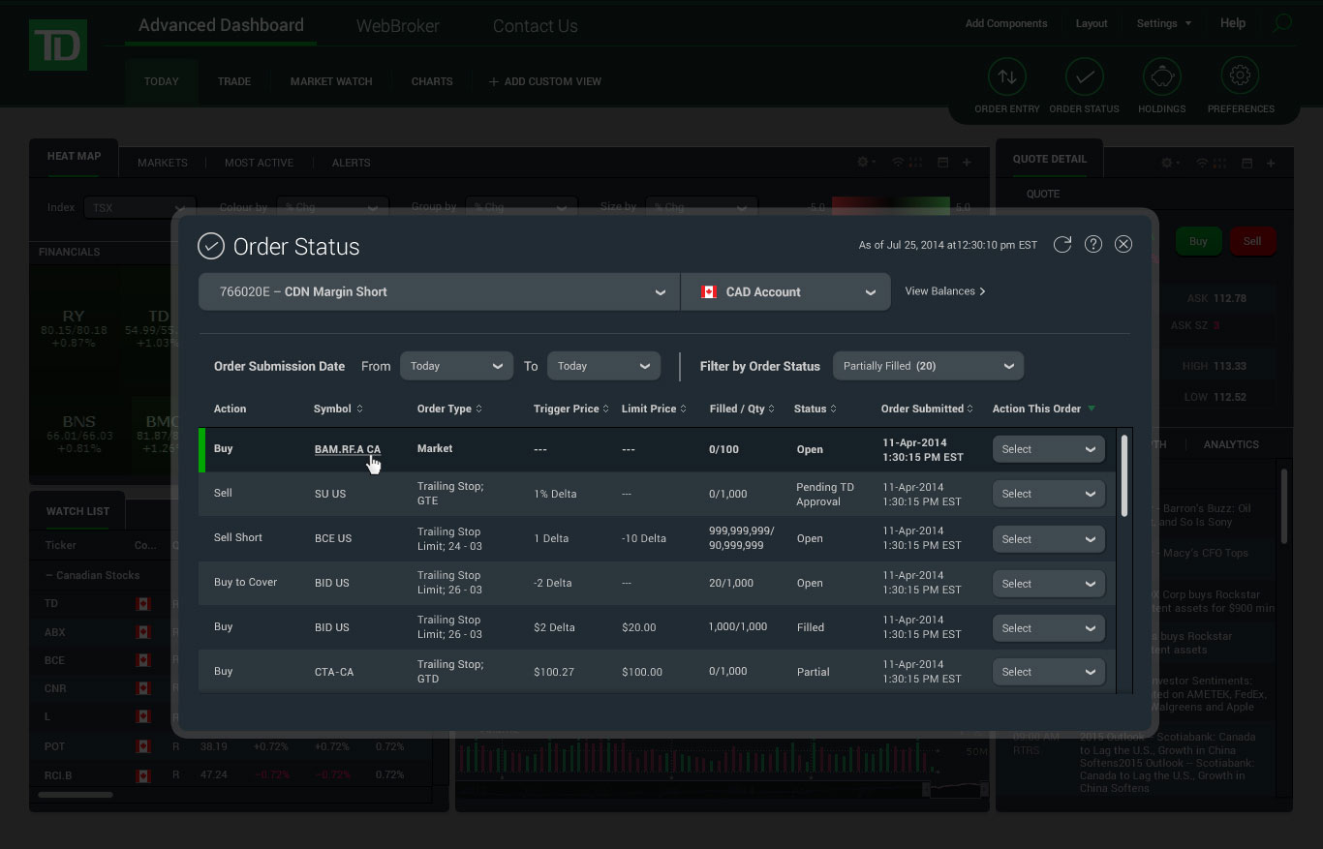Open Select dropdown for the Filled BID US order
The height and width of the screenshot is (849, 1323).
point(1048,628)
